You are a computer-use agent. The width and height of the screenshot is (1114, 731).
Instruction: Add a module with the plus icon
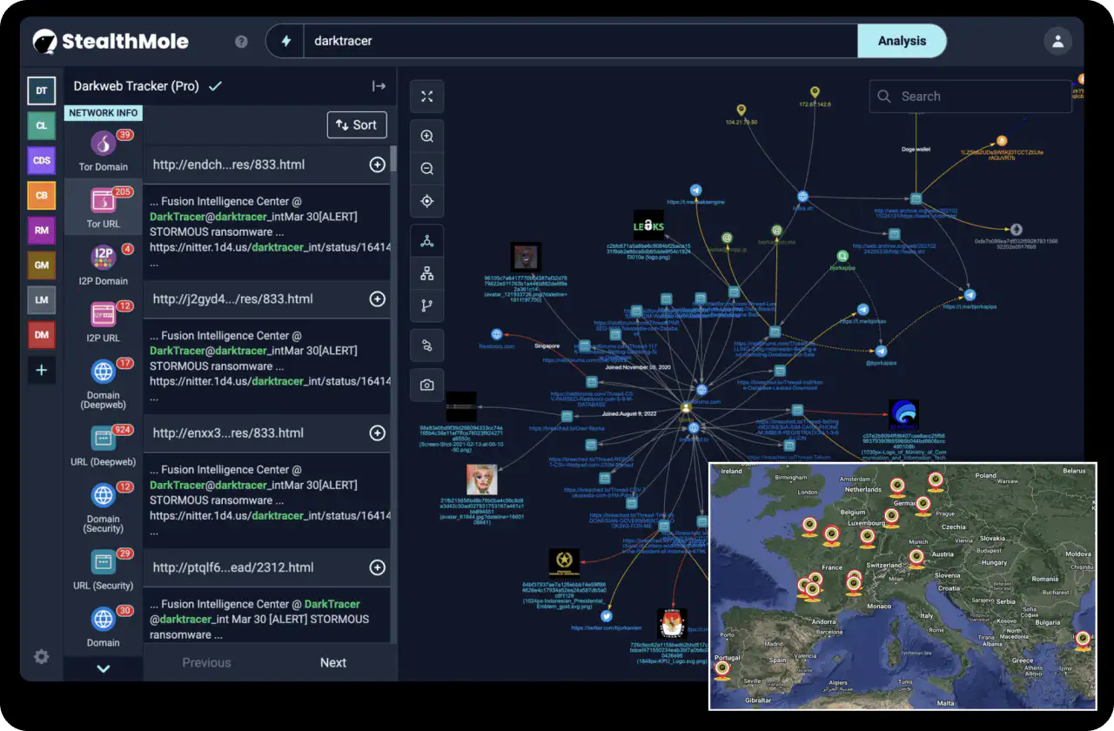tap(41, 370)
